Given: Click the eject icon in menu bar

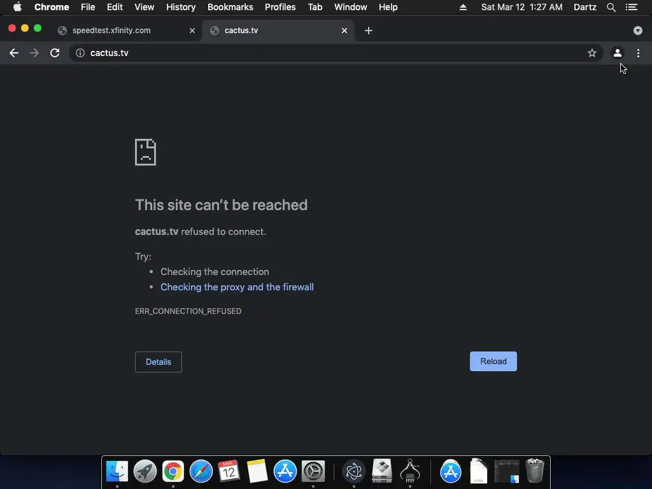Looking at the screenshot, I should point(463,7).
